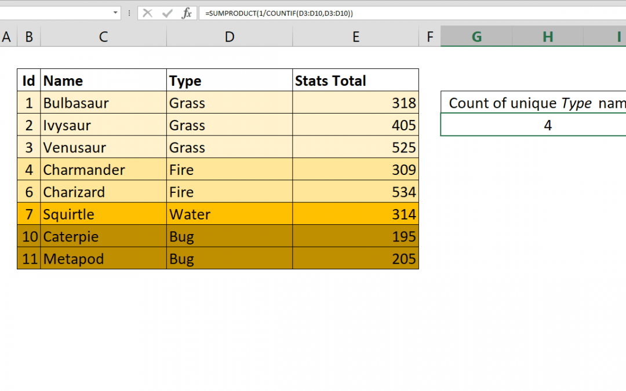The height and width of the screenshot is (391, 626).
Task: Open the Name Box dropdown arrow
Action: 115,13
